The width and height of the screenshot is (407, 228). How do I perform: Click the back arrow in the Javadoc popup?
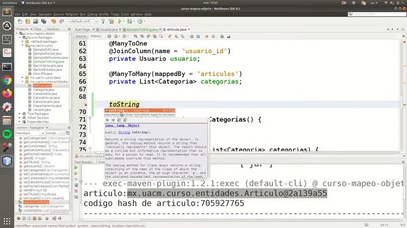107,120
